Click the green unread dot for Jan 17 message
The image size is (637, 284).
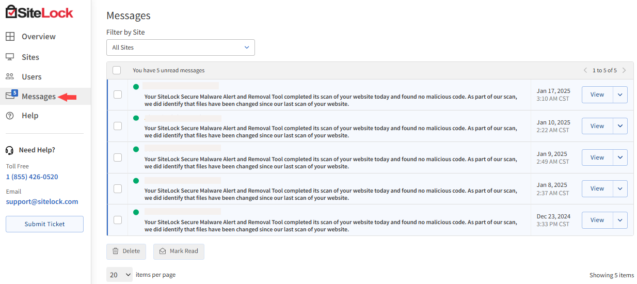[x=136, y=87]
